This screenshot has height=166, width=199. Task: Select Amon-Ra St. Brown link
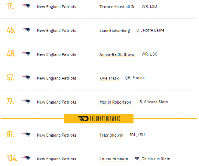(x=117, y=54)
